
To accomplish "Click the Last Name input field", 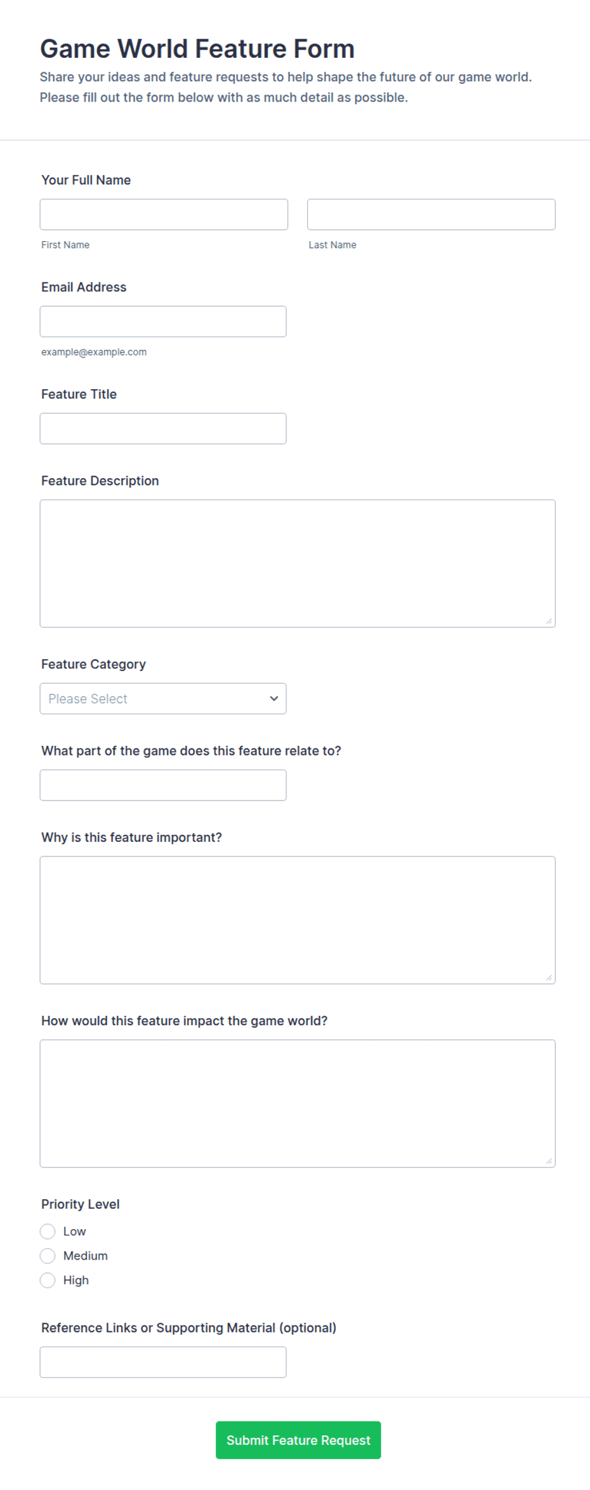I will coord(431,215).
